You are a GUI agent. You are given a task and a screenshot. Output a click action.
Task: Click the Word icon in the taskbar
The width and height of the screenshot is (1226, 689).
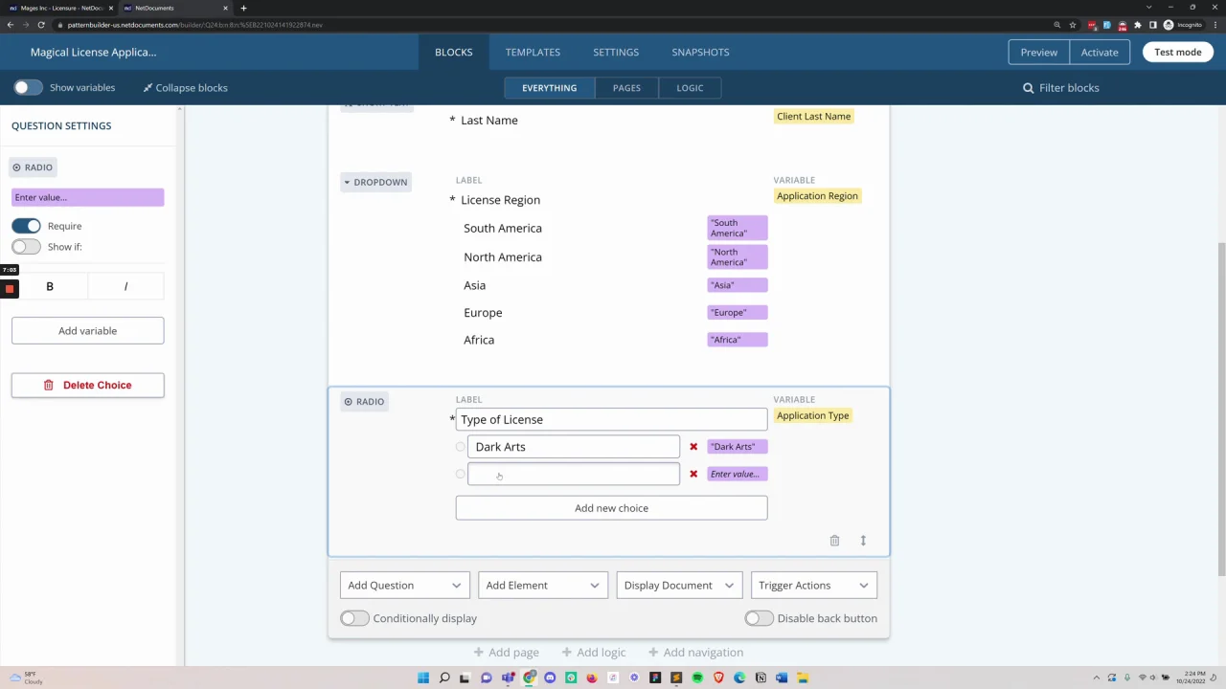click(x=782, y=678)
